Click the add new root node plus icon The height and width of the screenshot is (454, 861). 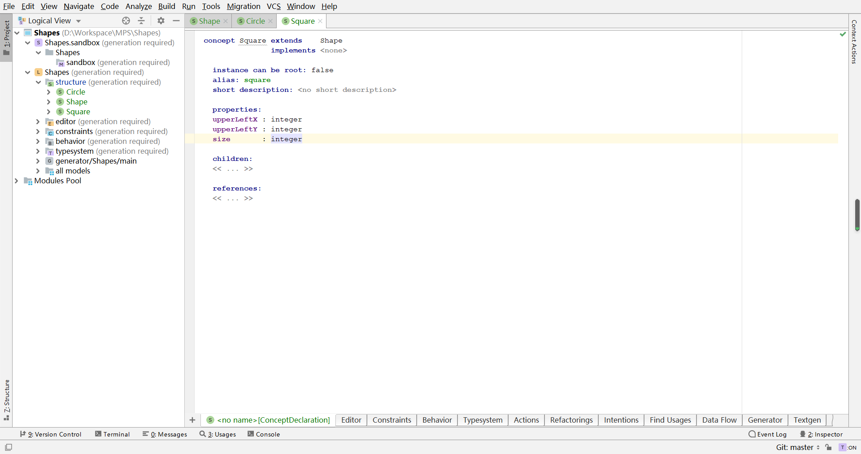(x=192, y=420)
